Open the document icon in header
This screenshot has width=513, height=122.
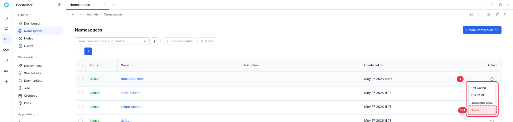click(489, 14)
